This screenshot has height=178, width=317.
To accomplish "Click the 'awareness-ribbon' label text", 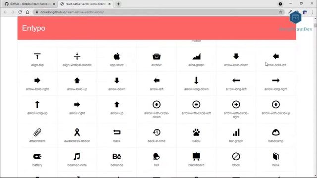I will click(77, 141).
